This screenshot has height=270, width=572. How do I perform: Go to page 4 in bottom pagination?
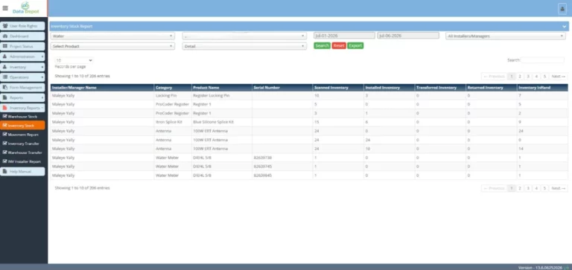coord(536,188)
